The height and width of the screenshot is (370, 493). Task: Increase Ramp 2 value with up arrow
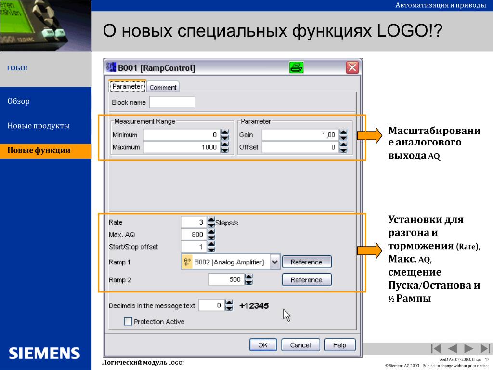point(249,277)
